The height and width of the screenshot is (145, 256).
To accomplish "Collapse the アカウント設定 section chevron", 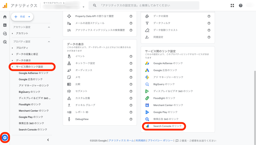I will coord(49,27).
